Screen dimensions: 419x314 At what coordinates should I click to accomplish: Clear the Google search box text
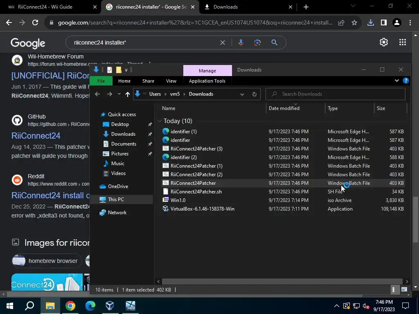coord(222,43)
